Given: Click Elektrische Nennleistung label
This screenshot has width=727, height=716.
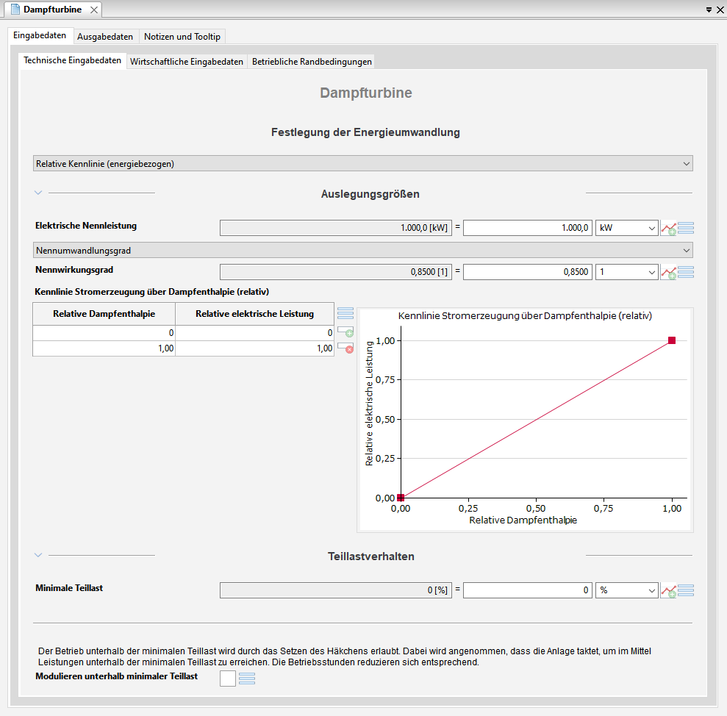Looking at the screenshot, I should [x=86, y=226].
